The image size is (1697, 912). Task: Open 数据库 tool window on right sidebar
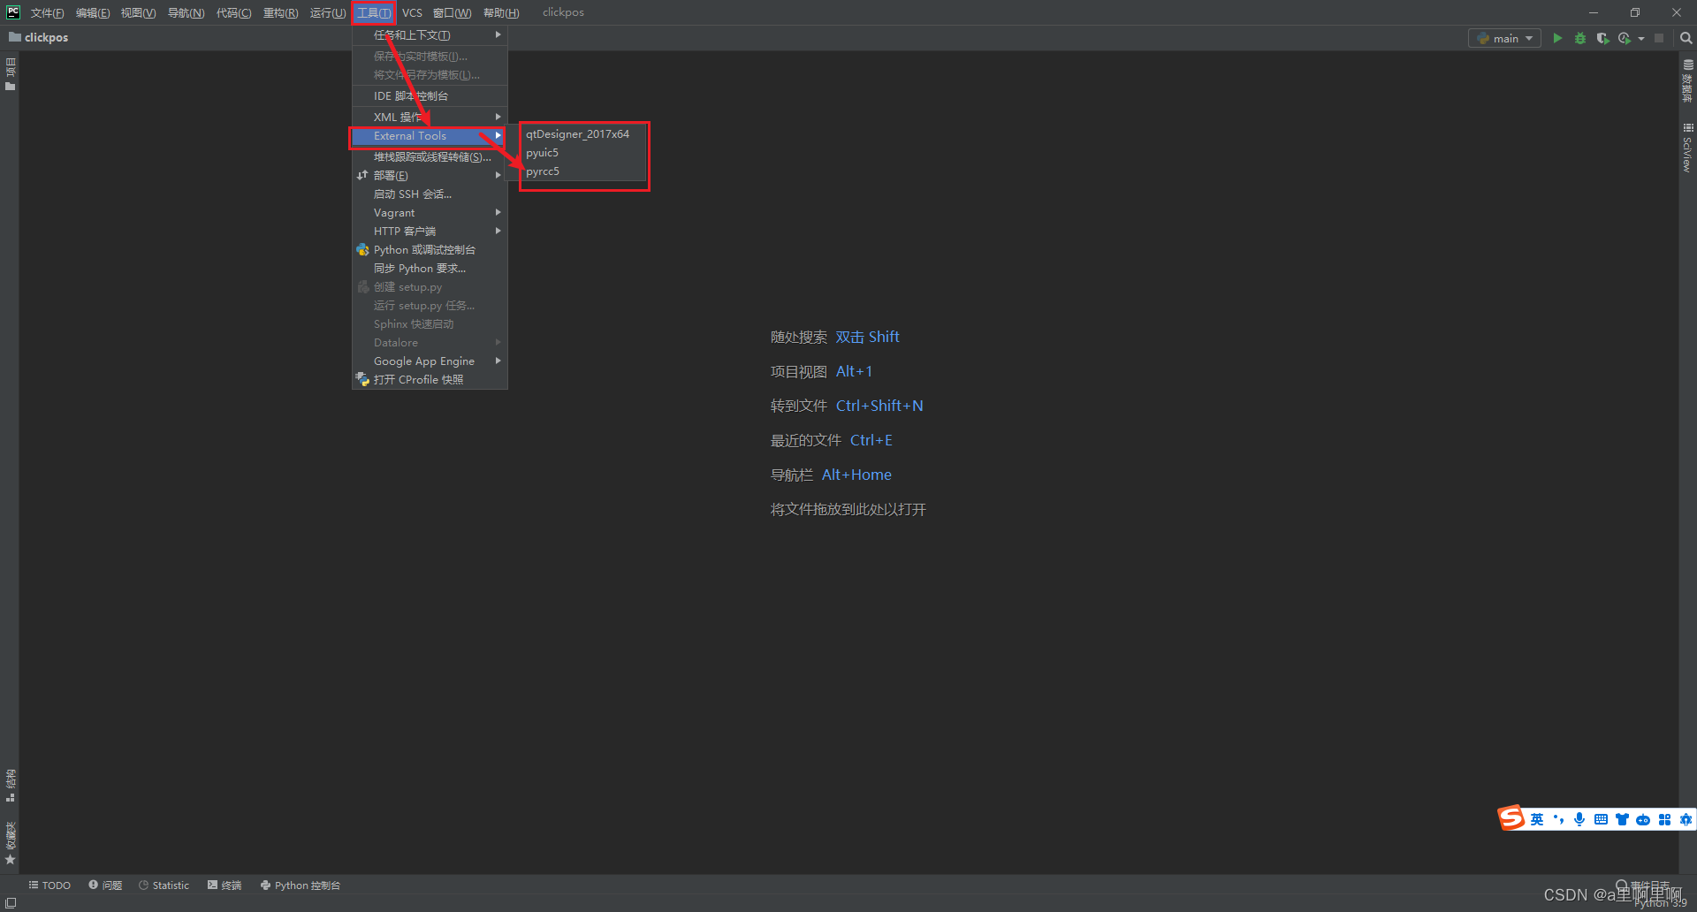1687,80
